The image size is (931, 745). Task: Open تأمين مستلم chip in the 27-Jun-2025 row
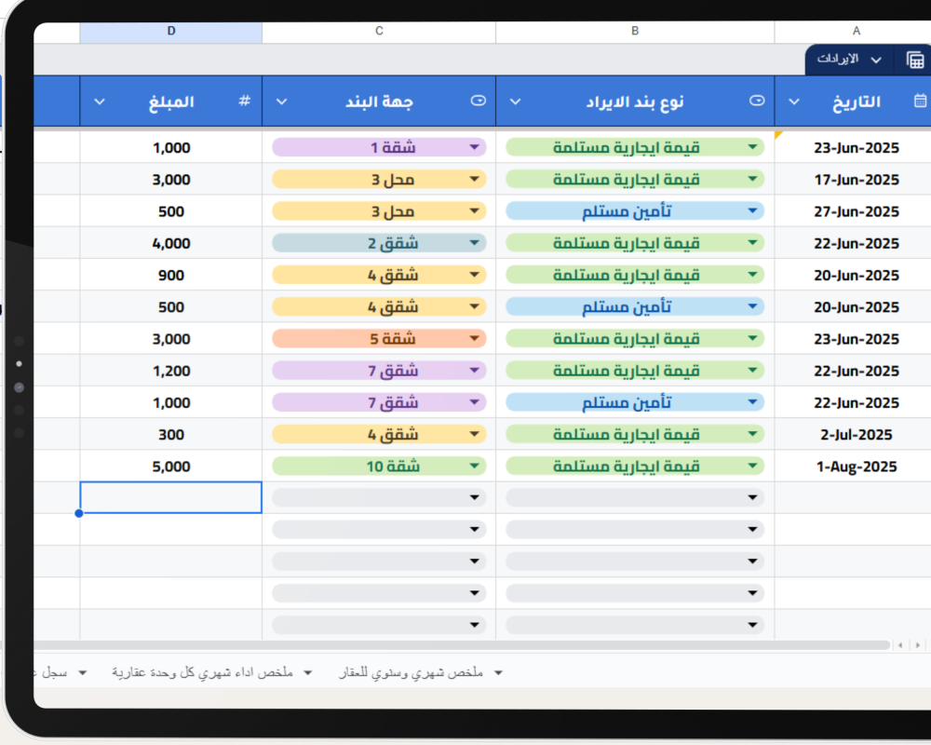click(x=635, y=210)
